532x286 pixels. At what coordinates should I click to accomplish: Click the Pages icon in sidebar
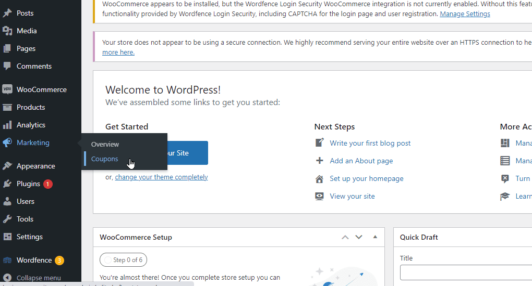(7, 48)
